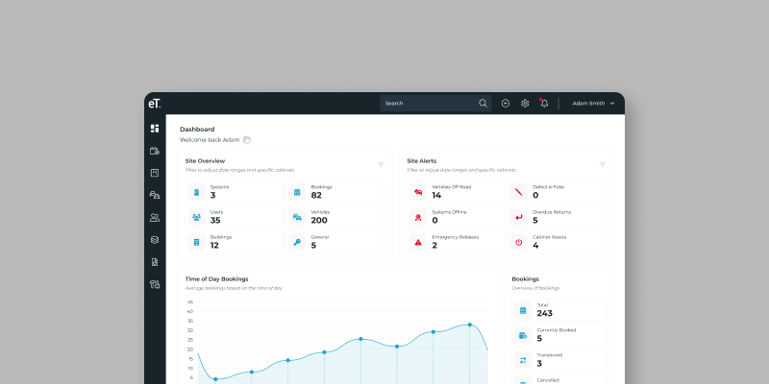Click the eT logo
This screenshot has width=769, height=384.
pos(155,104)
